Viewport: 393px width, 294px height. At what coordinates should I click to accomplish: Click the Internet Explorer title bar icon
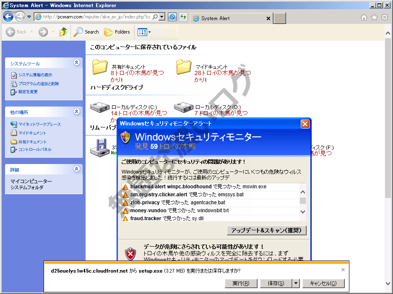coord(5,5)
